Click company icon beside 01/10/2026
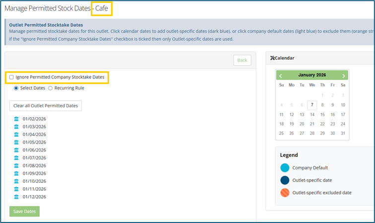Image resolution: width=375 pixels, height=223 pixels. [16, 181]
